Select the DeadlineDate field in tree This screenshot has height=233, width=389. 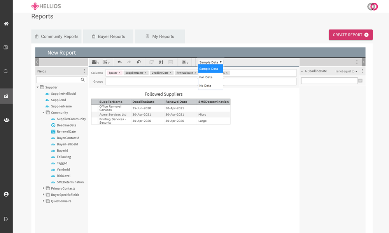coord(67,125)
